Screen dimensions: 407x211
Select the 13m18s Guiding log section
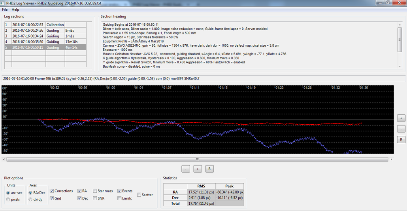(x=45, y=42)
